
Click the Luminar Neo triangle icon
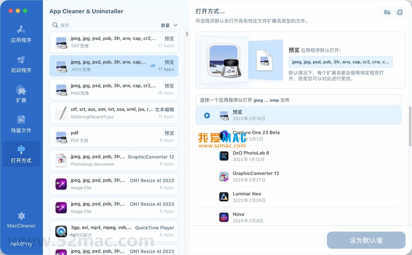point(224,197)
